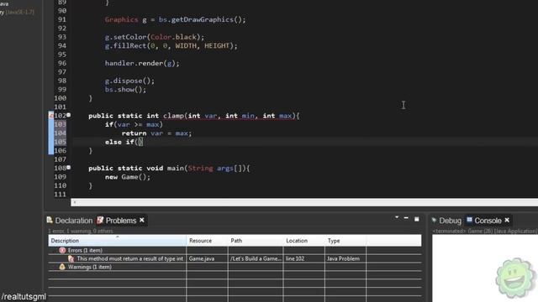This screenshot has height=302, width=538.
Task: Sort by the Path column header
Action: pyautogui.click(x=256, y=241)
